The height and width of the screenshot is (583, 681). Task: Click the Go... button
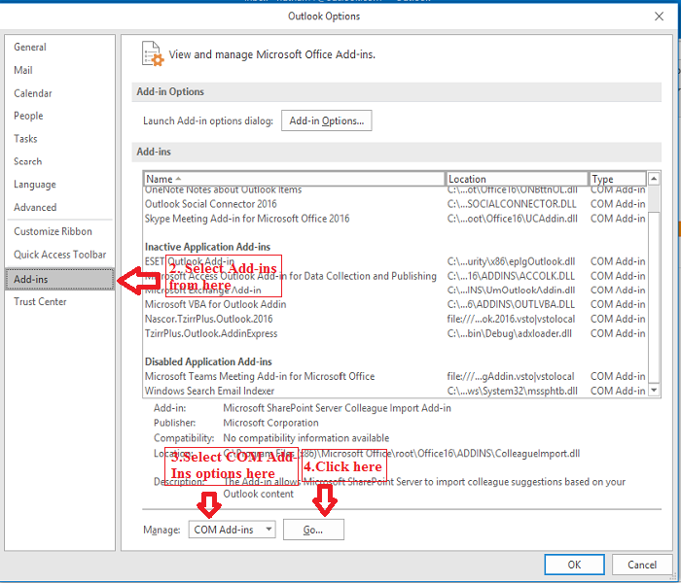pyautogui.click(x=312, y=530)
